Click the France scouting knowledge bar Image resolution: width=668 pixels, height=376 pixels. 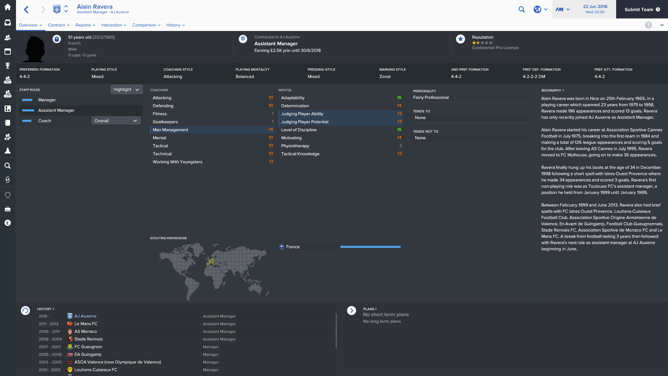coord(370,247)
